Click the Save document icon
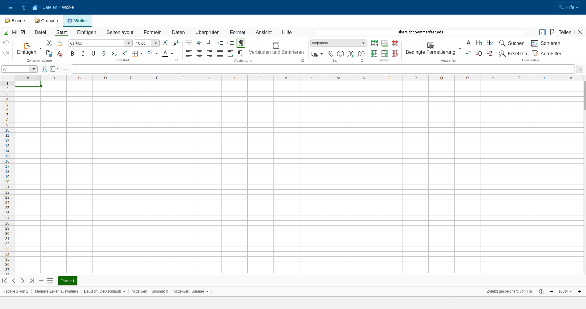 [x=14, y=32]
